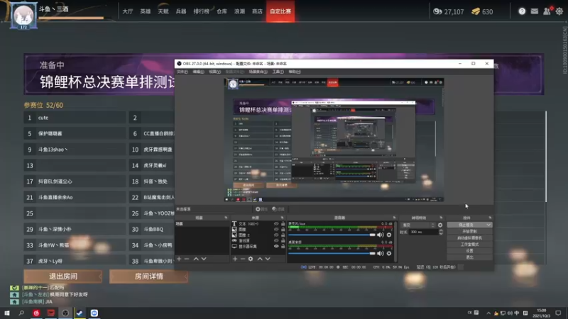Screen dimensions: 568x319
Task: Click the 房间详情 button in the game
Action: click(148, 276)
